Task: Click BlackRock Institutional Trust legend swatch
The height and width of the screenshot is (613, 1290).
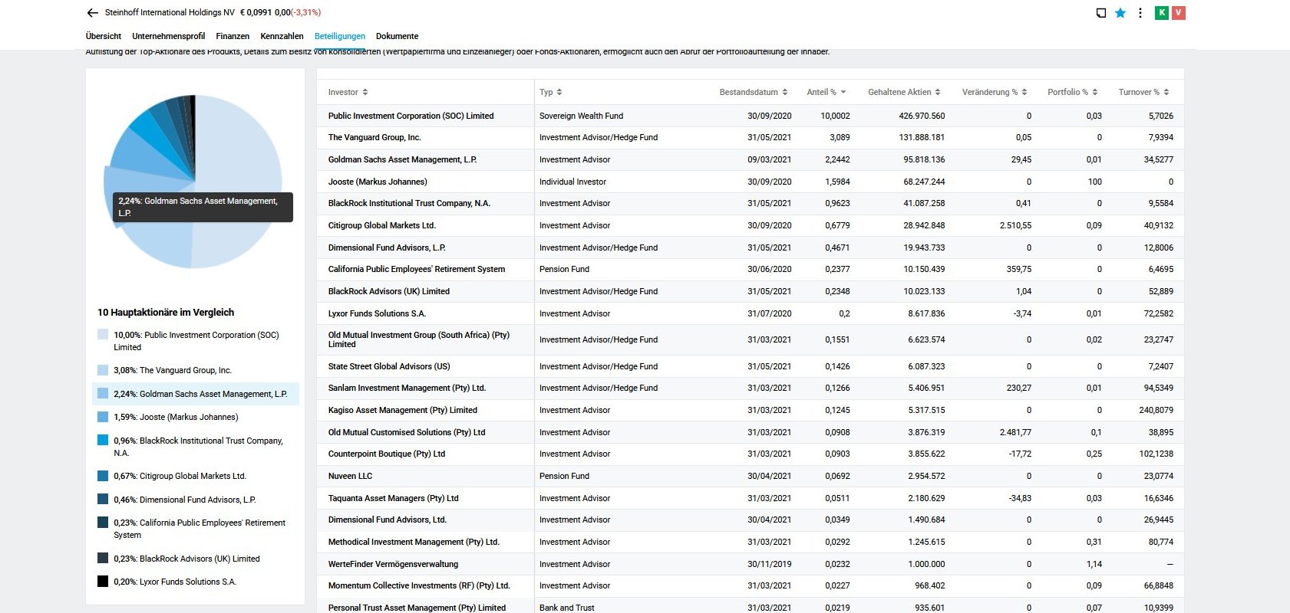Action: pos(103,441)
